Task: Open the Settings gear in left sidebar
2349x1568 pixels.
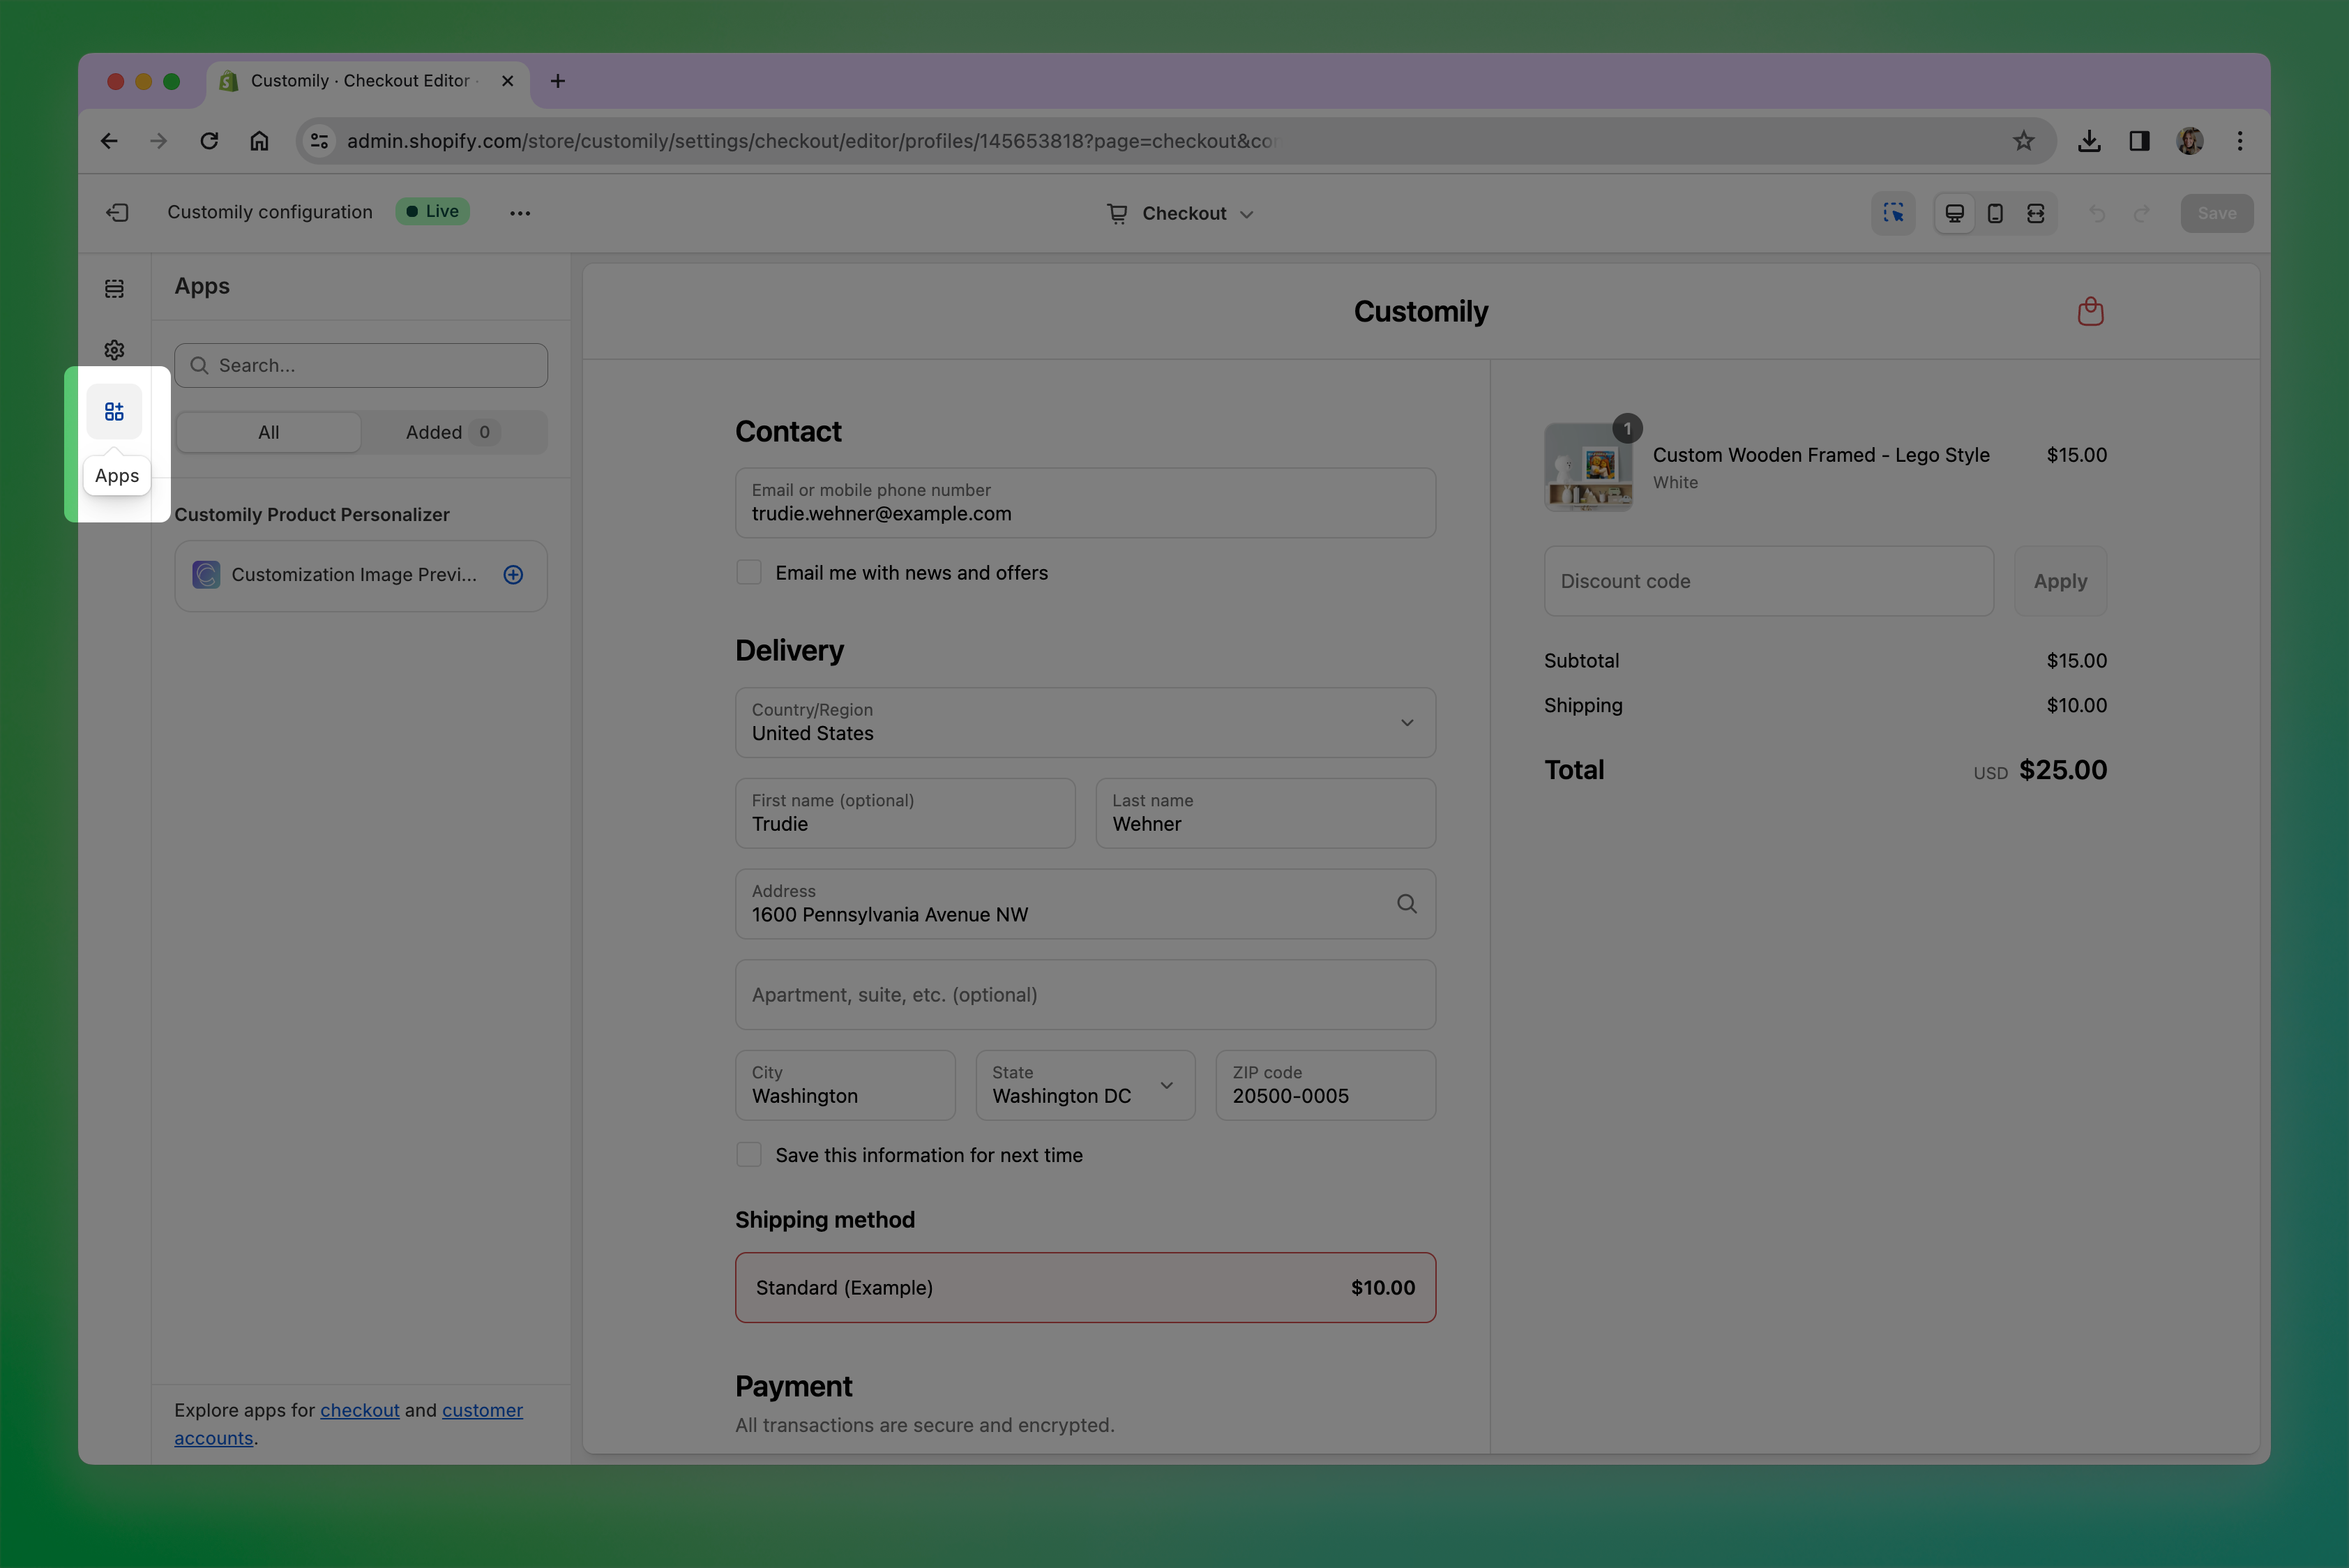Action: pyautogui.click(x=114, y=350)
